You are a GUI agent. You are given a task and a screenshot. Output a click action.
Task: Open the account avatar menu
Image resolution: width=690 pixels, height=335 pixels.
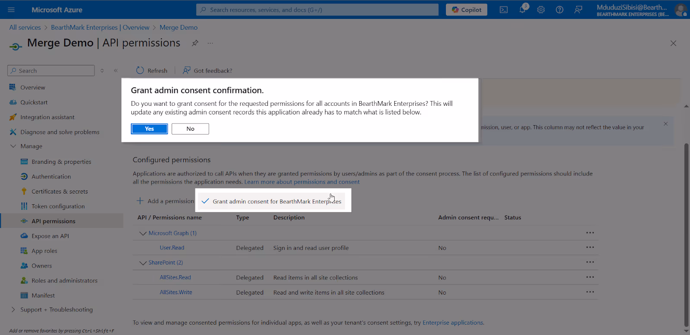(681, 9)
